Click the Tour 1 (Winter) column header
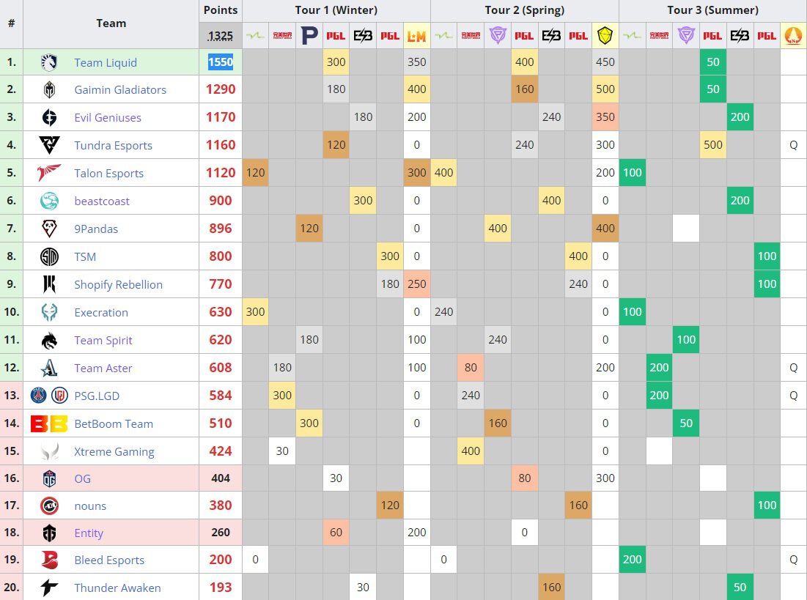The width and height of the screenshot is (807, 600). (x=336, y=10)
